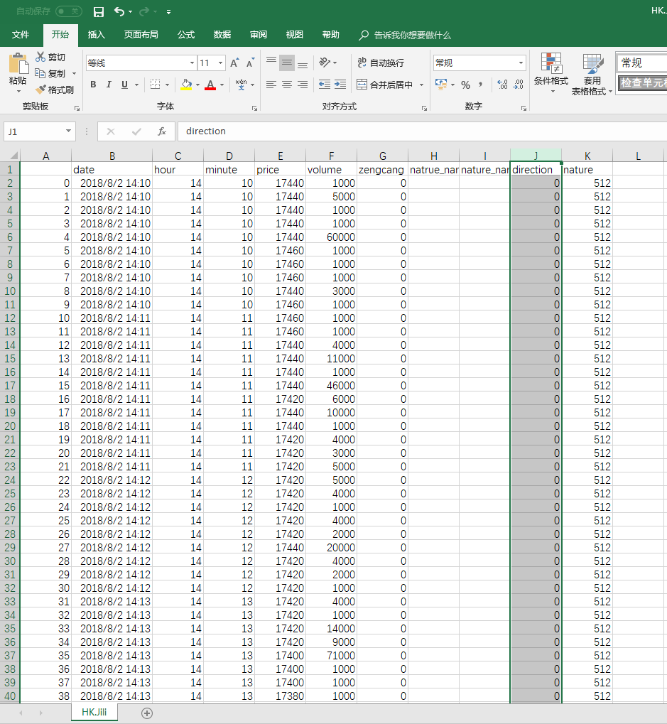667x724 pixels.
Task: Increase decimal places icon
Action: tap(503, 85)
